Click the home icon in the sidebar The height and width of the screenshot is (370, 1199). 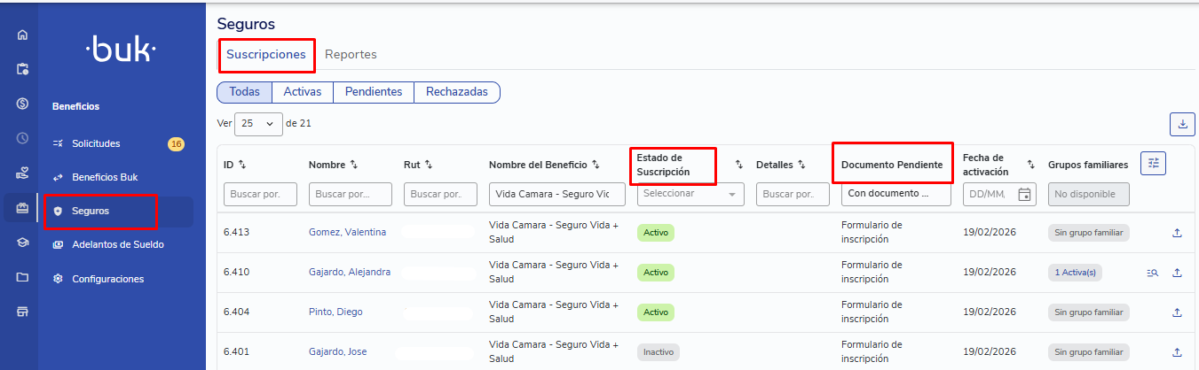click(22, 35)
